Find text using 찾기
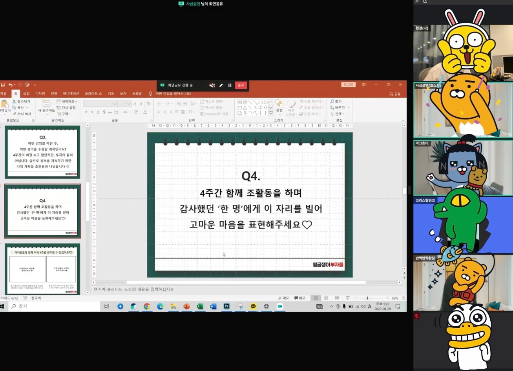513x371 pixels. point(336,102)
